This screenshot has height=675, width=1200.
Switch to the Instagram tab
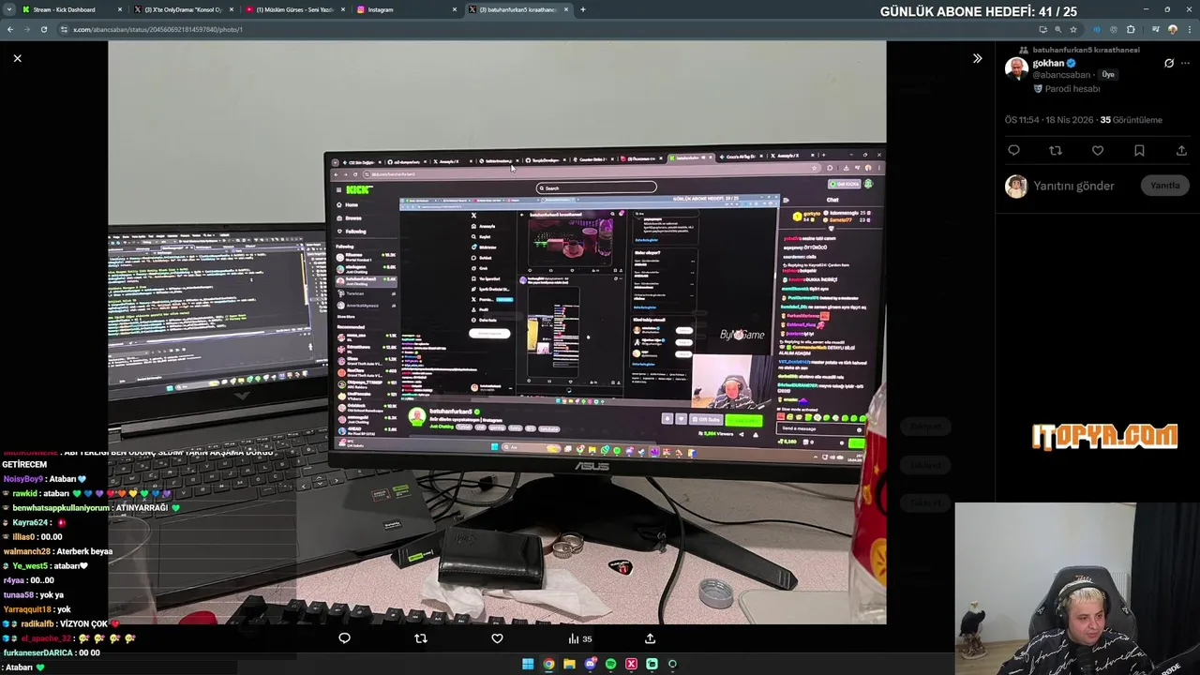pyautogui.click(x=407, y=9)
